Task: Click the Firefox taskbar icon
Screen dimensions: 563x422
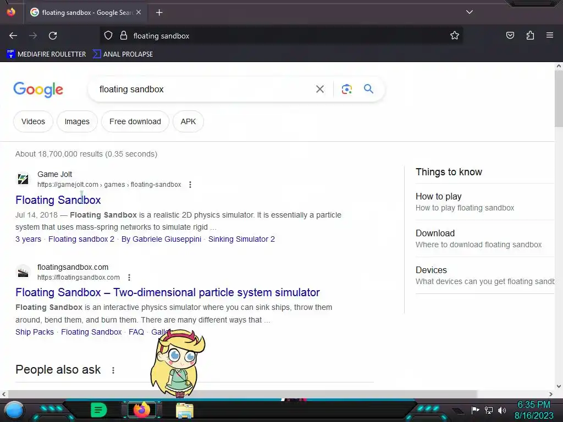Action: click(x=142, y=410)
